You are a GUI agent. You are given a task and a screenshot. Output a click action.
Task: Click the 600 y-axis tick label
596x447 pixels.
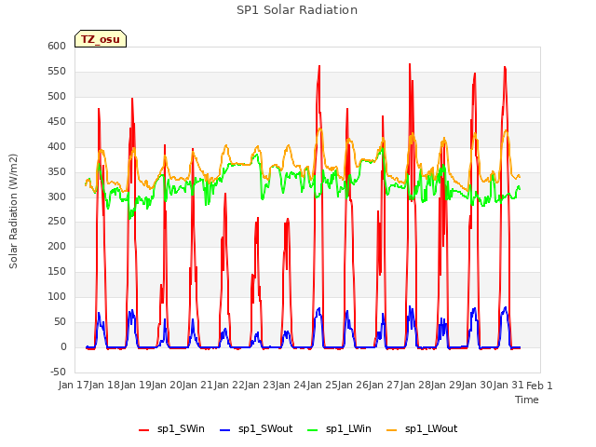pos(57,46)
